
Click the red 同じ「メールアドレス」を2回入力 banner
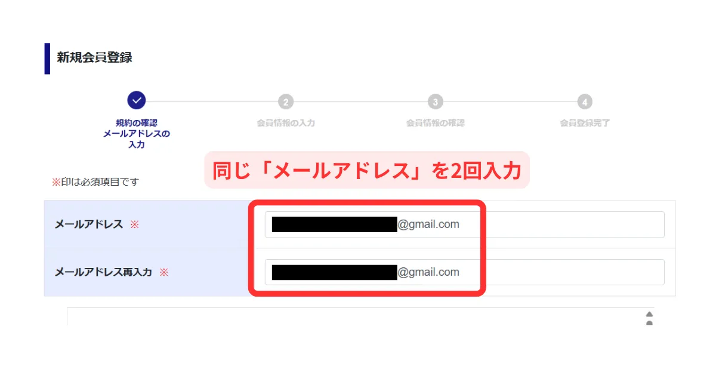(367, 170)
